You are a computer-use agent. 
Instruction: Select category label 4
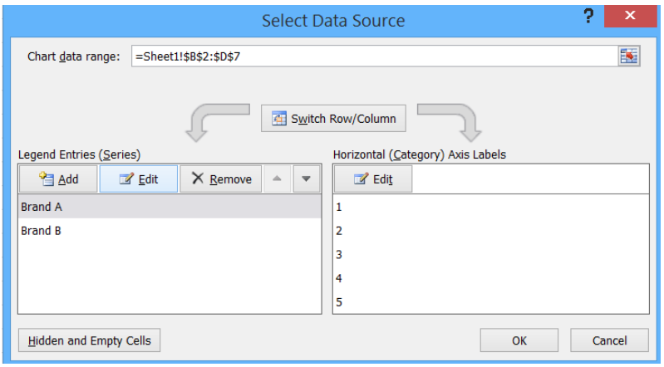491,278
